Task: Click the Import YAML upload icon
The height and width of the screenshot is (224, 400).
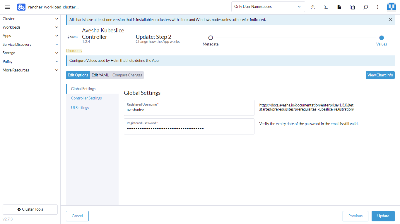Action: 313,7
